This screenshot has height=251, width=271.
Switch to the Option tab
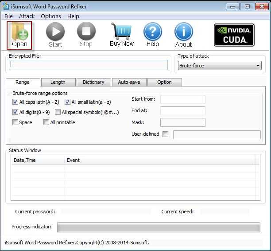click(165, 82)
